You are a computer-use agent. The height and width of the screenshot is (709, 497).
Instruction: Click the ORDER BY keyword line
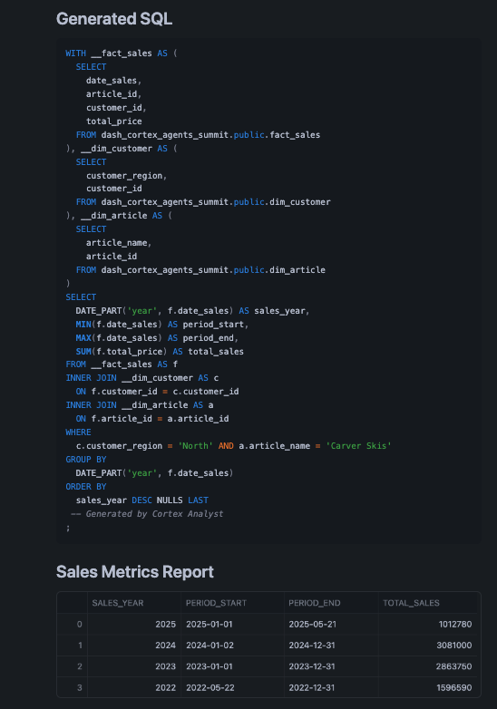point(86,487)
